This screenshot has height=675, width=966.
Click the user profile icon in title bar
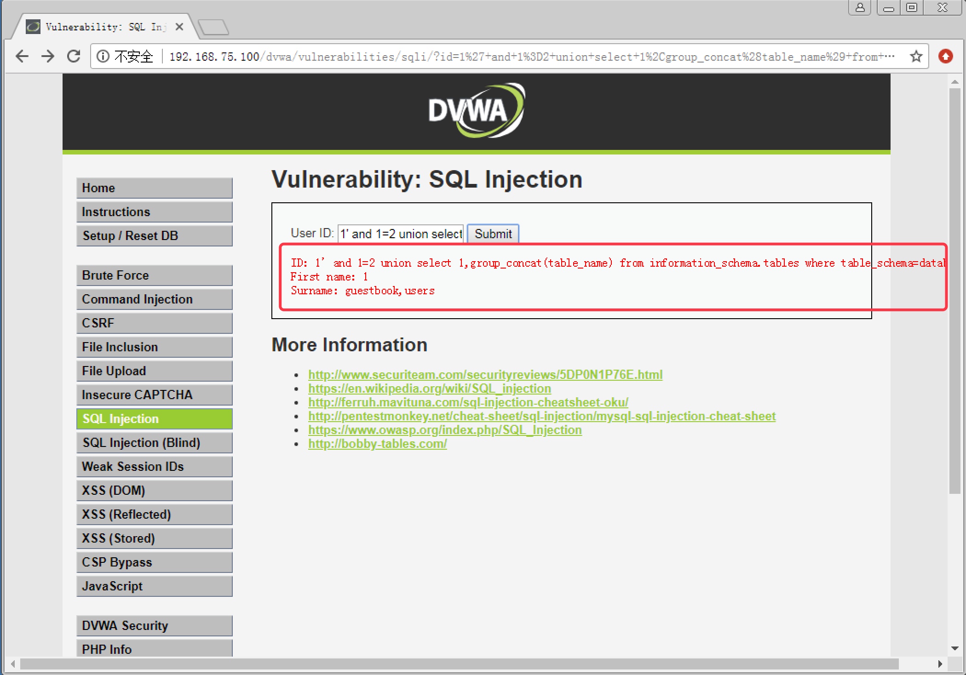[860, 8]
